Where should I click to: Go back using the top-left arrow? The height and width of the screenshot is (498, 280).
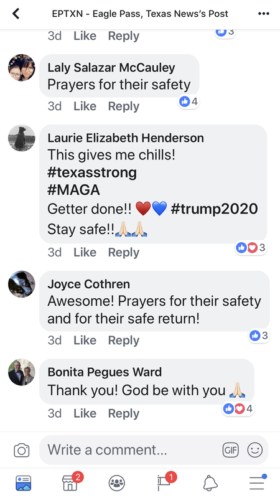point(16,14)
